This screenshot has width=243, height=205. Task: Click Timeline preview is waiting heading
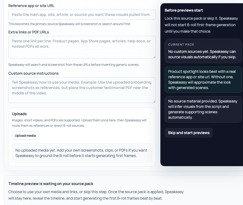(51, 184)
